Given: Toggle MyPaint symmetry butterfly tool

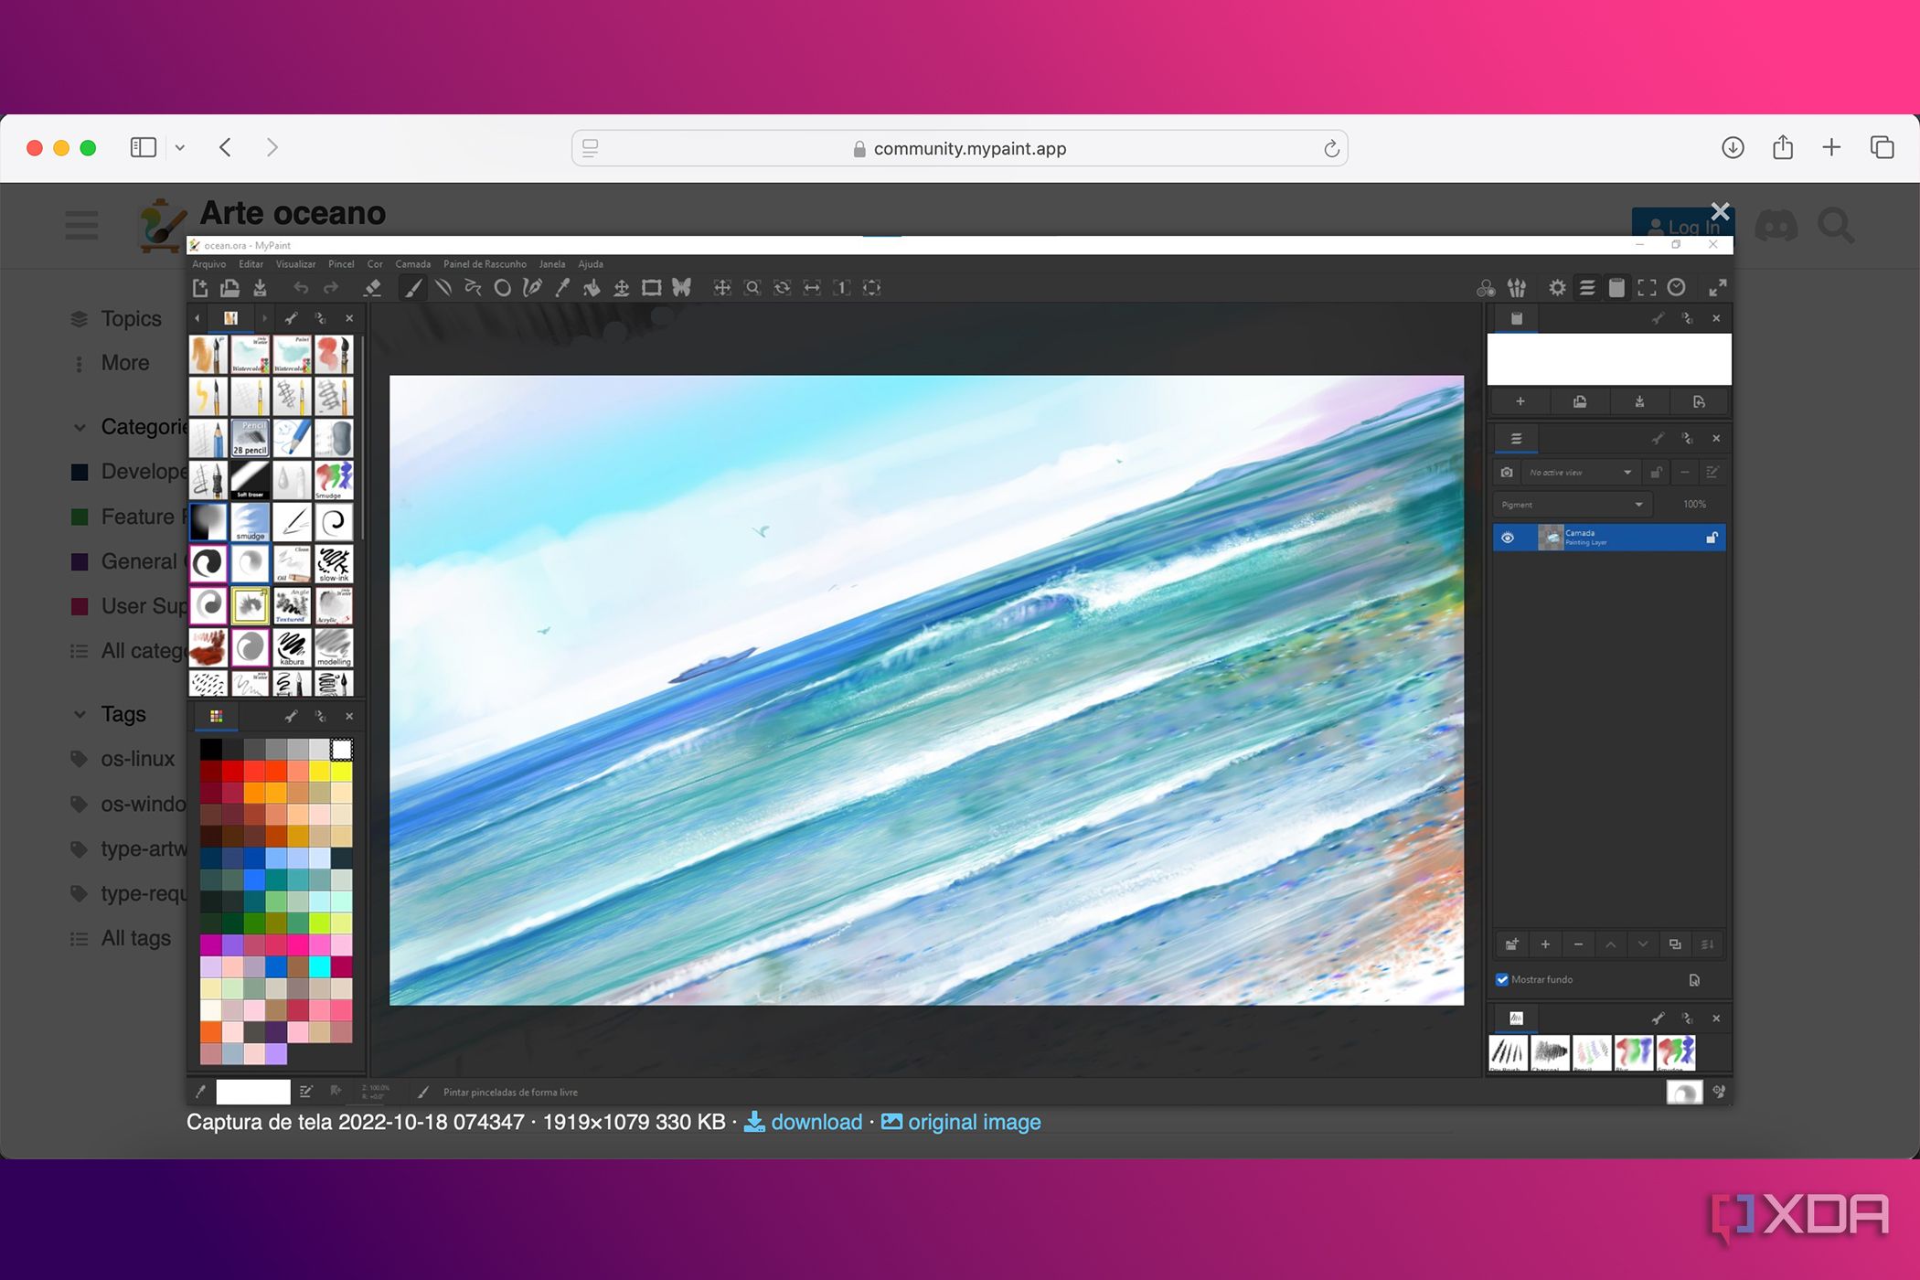Looking at the screenshot, I should [681, 288].
